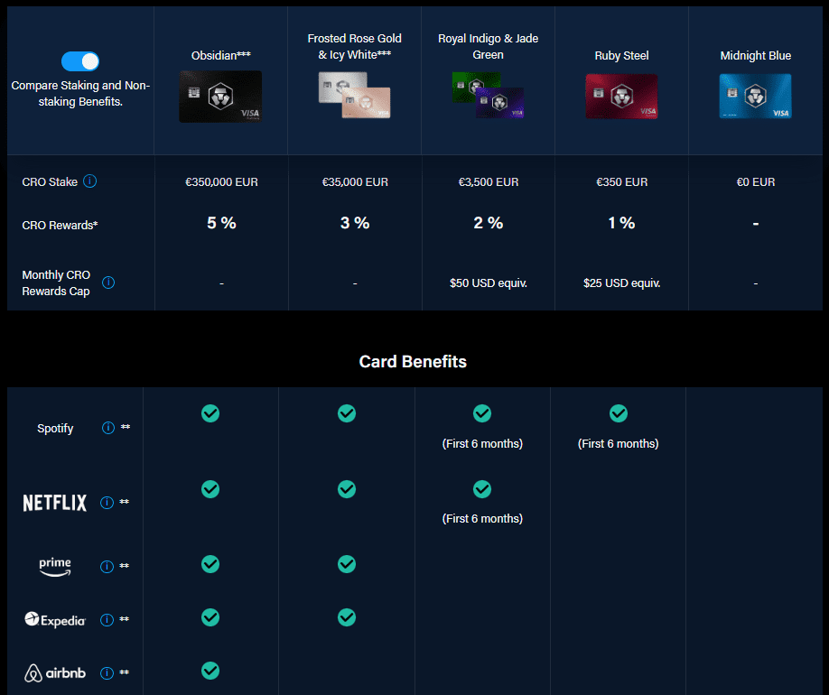Click the 1 % CRO rewards value
This screenshot has height=695, width=829.
click(x=621, y=223)
